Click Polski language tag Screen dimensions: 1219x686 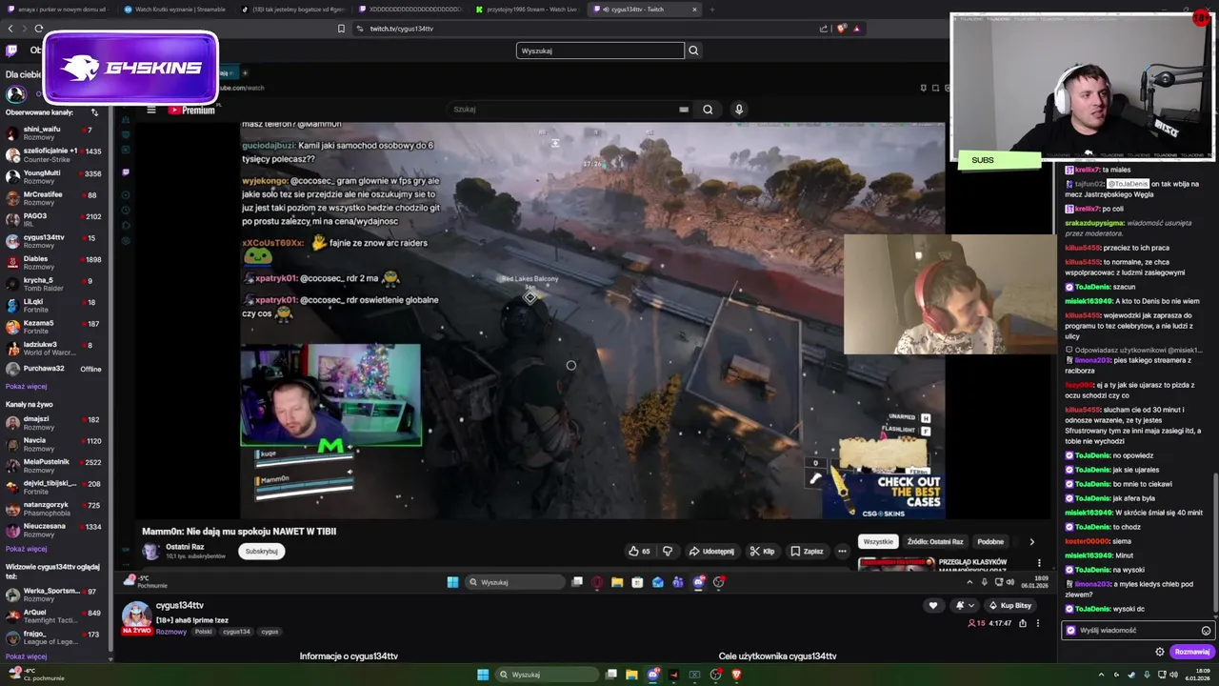[x=204, y=632]
